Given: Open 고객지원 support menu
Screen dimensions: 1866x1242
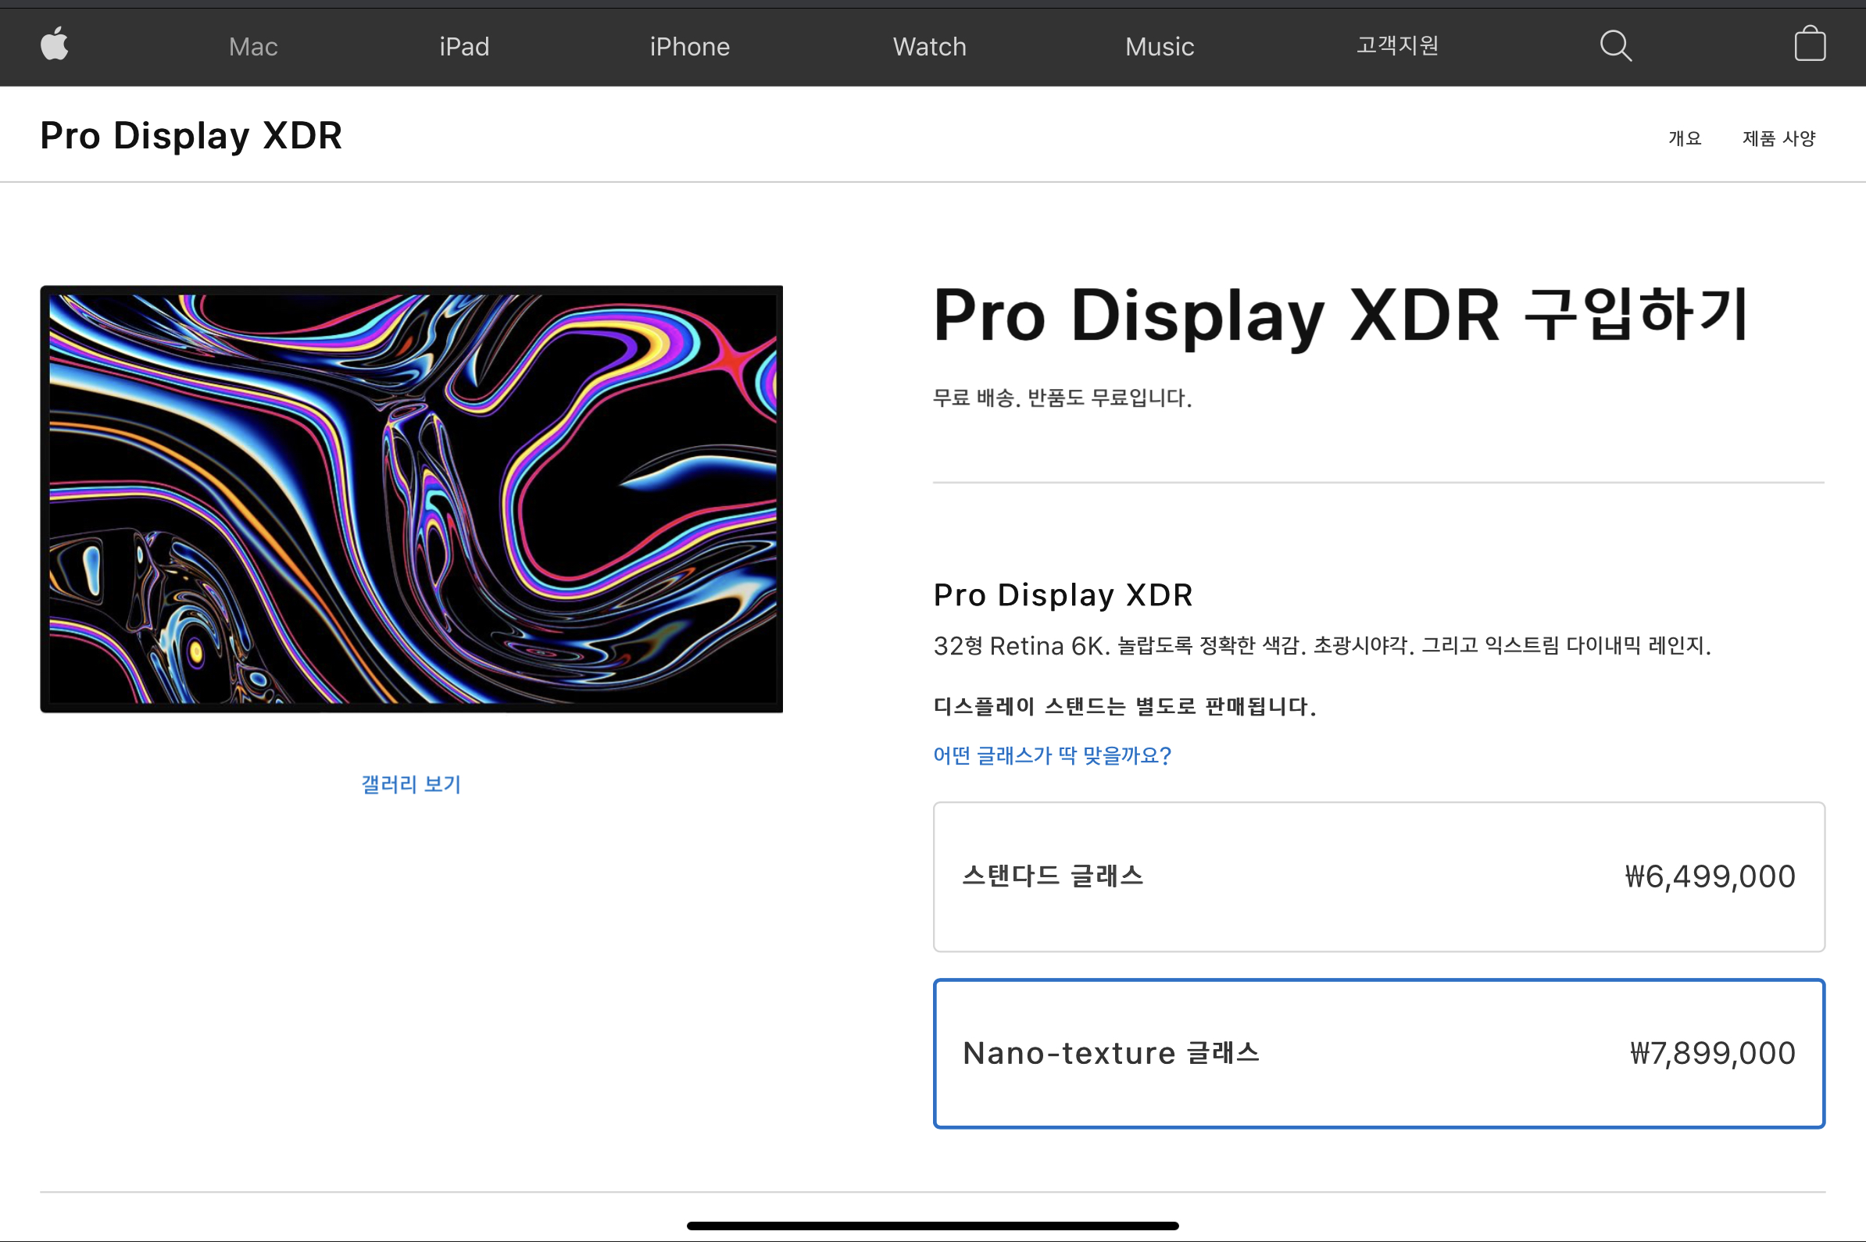Looking at the screenshot, I should [x=1397, y=46].
